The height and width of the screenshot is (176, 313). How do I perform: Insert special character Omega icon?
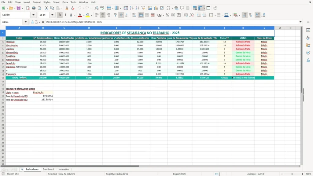(168, 8)
